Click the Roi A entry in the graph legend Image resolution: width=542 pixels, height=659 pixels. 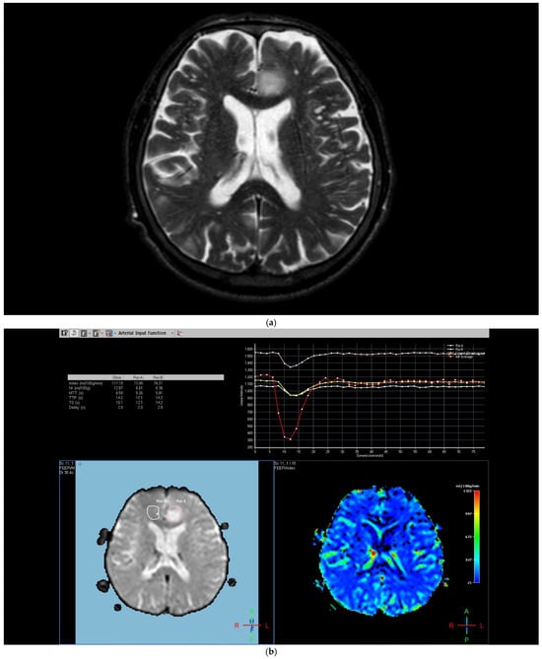point(454,346)
